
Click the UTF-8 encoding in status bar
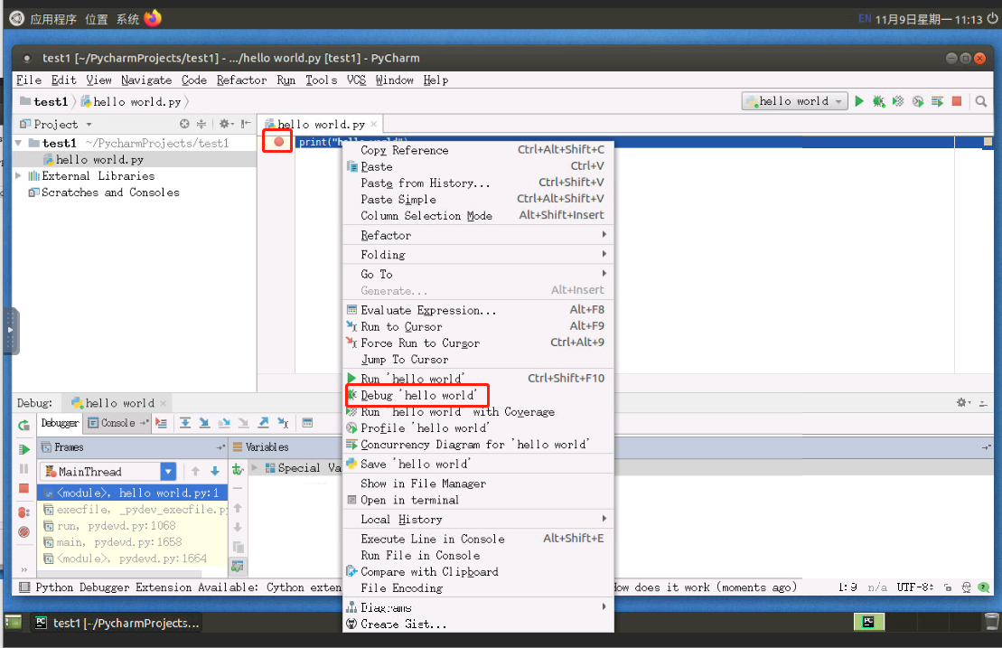click(x=914, y=587)
